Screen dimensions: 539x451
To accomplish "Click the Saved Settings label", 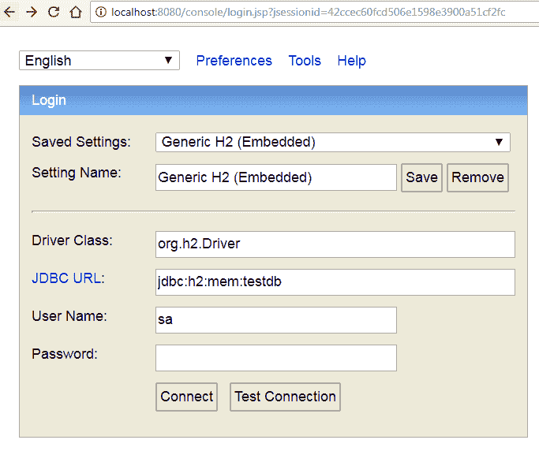I will pos(81,142).
